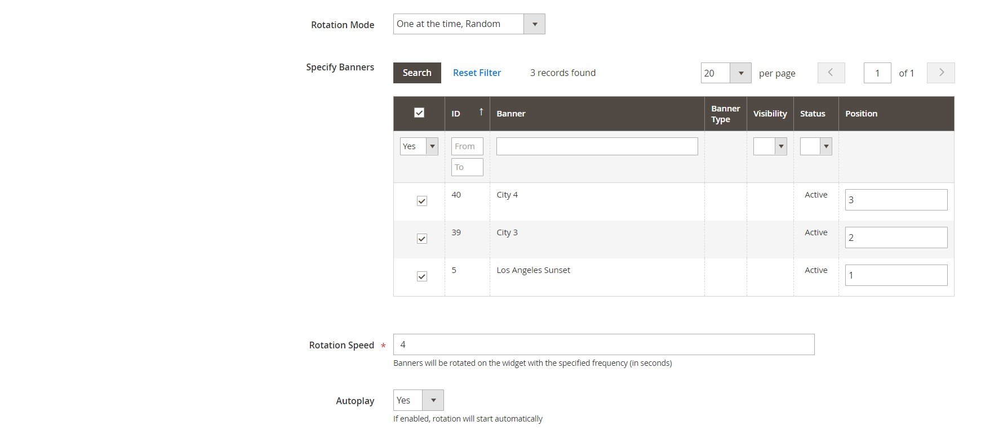Click the Search button
Image resolution: width=981 pixels, height=439 pixels.
[x=417, y=73]
